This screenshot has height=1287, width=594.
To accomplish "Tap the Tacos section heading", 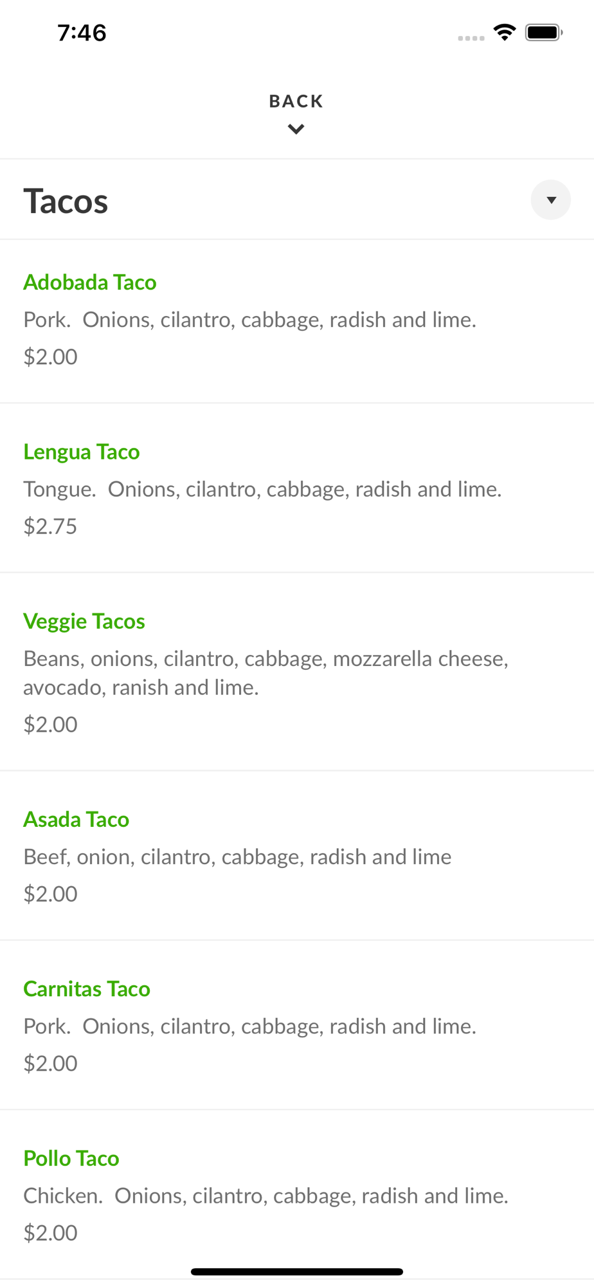I will coord(66,201).
